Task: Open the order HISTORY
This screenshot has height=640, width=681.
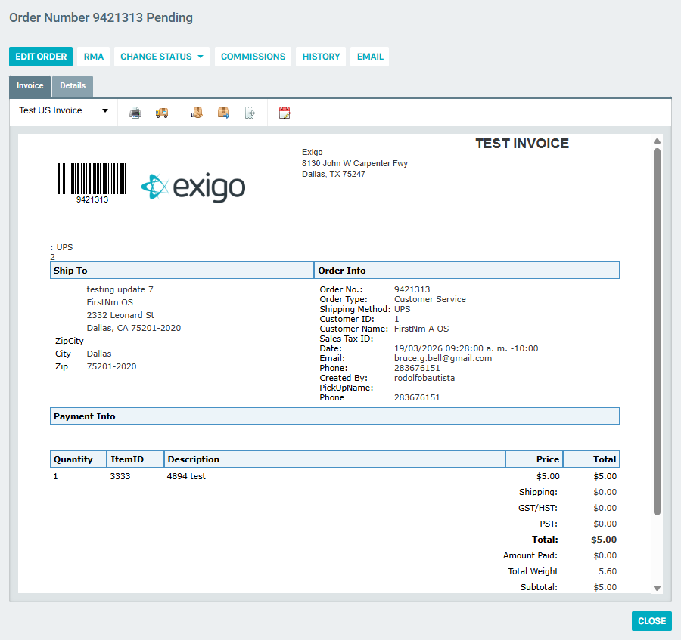Action: (320, 56)
